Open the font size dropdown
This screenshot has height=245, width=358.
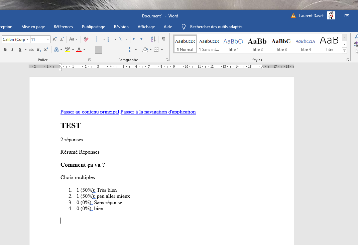pyautogui.click(x=48, y=39)
